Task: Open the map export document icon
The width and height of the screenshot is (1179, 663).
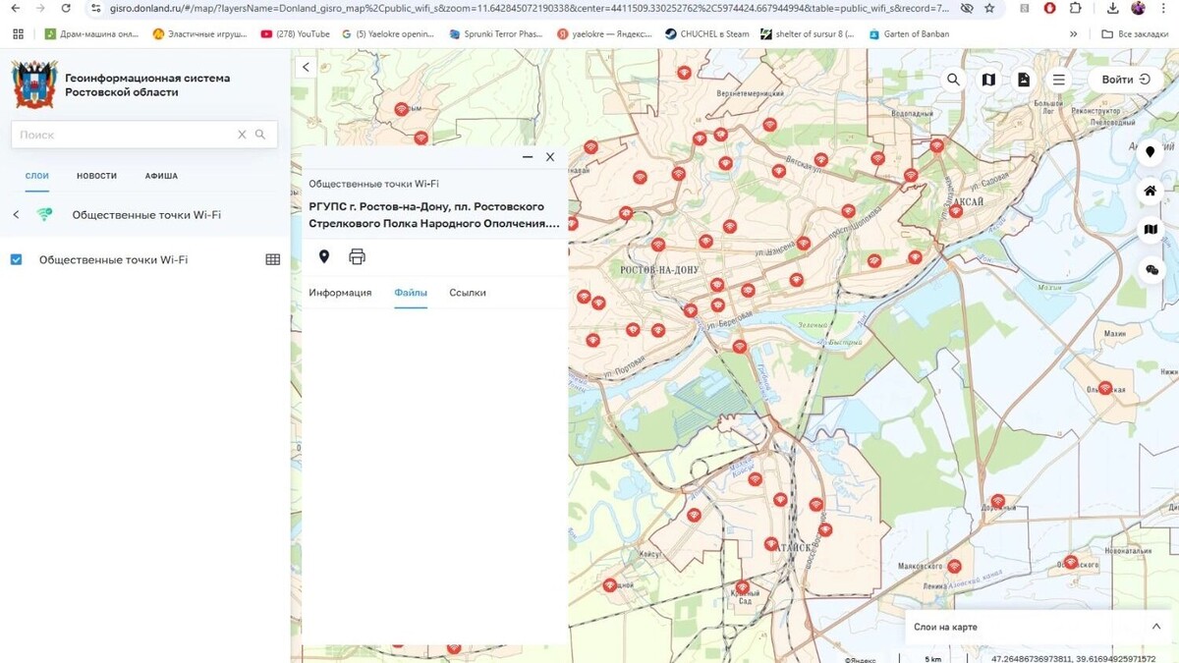Action: (1024, 80)
